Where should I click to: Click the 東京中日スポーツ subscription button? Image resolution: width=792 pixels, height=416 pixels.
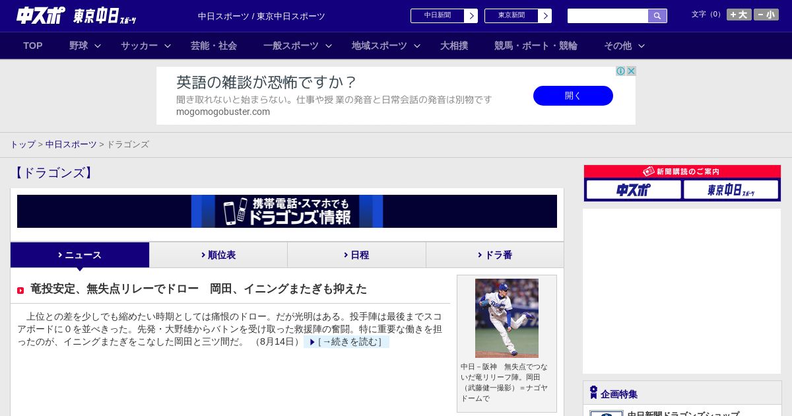pyautogui.click(x=731, y=190)
